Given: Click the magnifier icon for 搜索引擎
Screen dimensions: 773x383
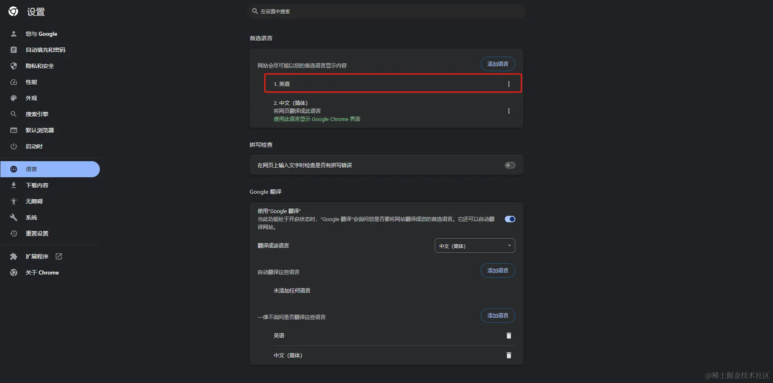Looking at the screenshot, I should (x=14, y=114).
